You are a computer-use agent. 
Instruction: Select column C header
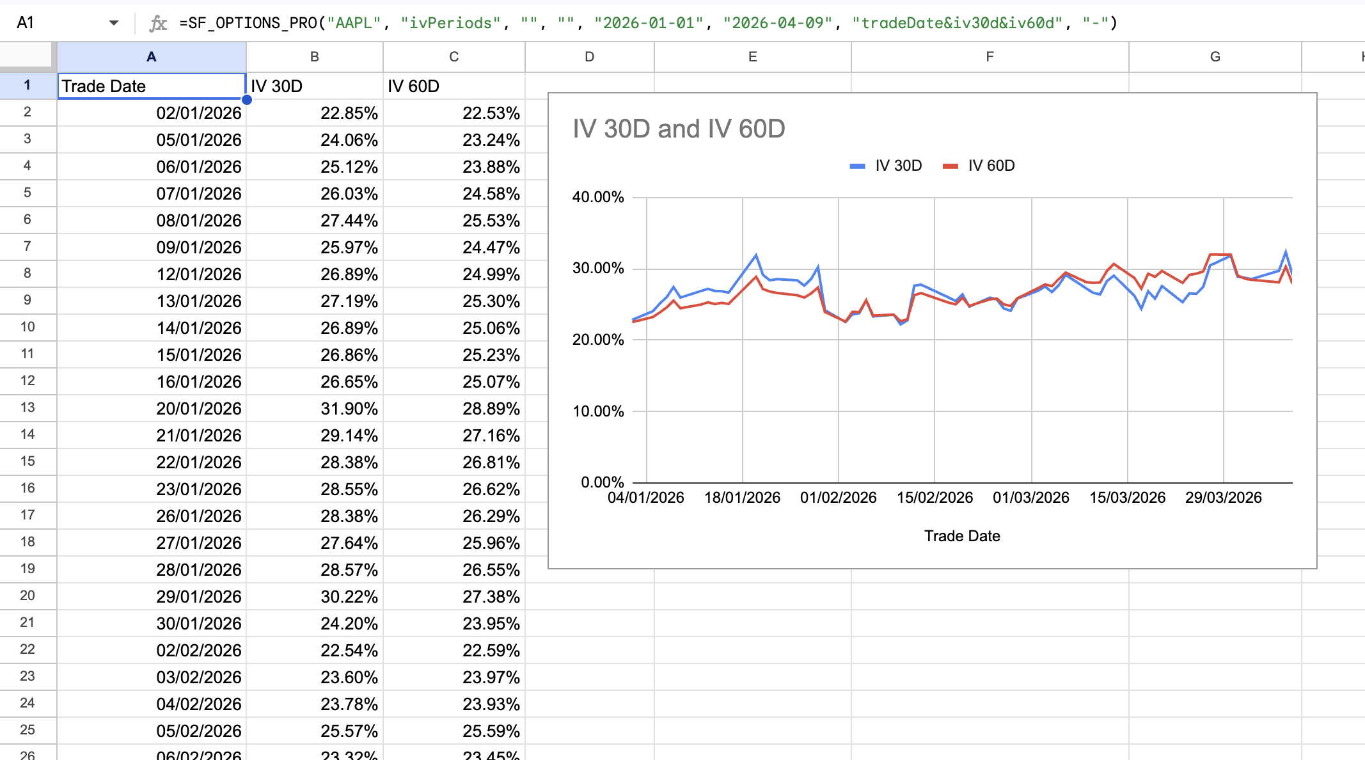click(x=454, y=57)
